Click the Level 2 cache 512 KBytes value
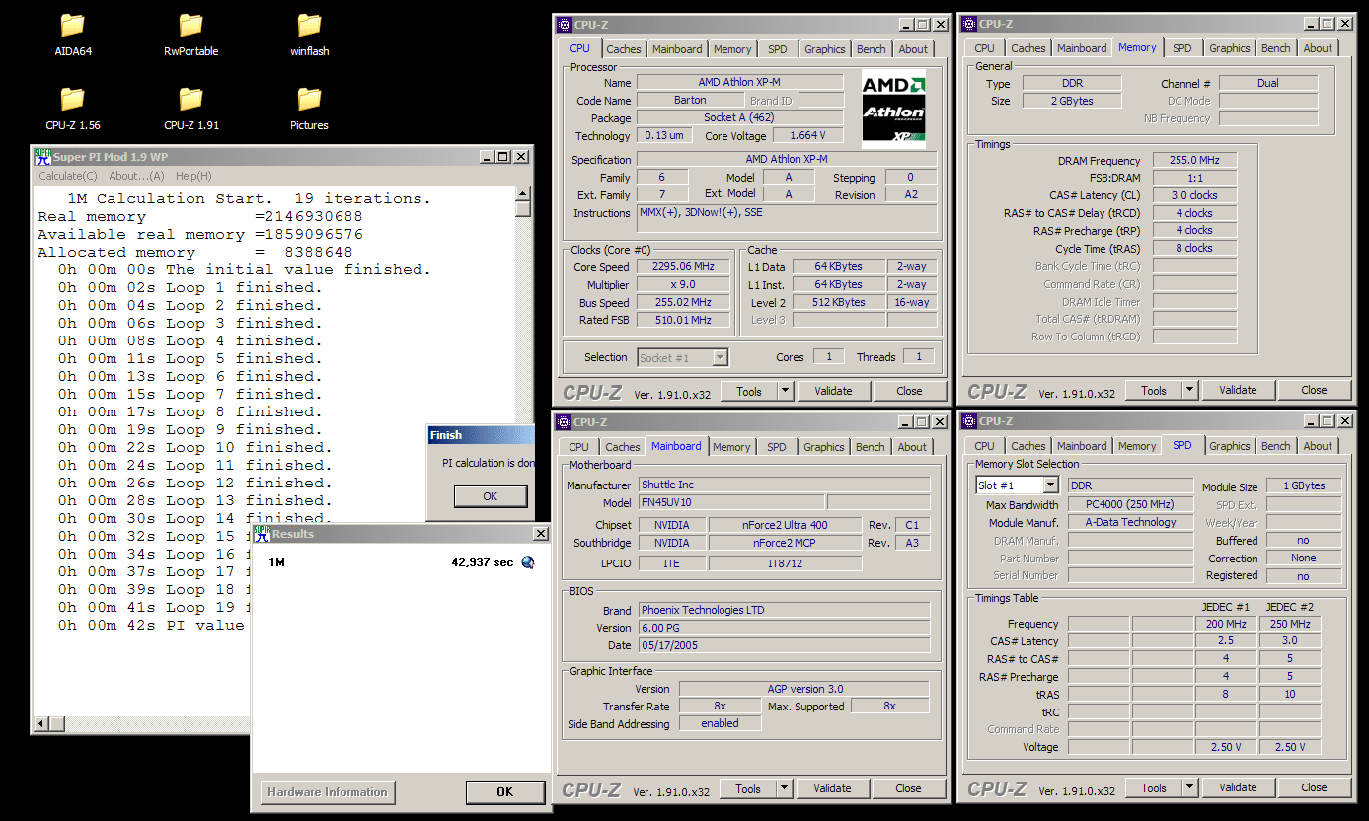1369x821 pixels. 838,303
